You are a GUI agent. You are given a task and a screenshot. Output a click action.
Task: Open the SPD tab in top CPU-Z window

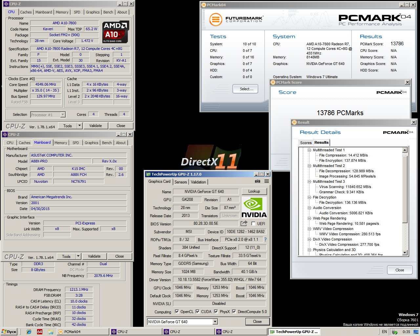[x=77, y=12]
